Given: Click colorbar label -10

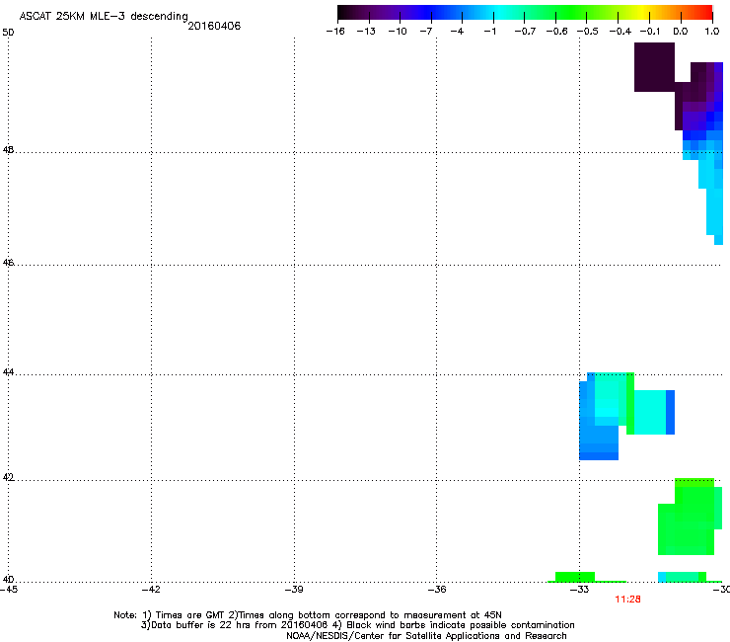Looking at the screenshot, I should coord(398,32).
